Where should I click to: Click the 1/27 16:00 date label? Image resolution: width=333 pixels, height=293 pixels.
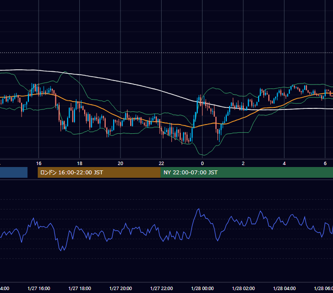39,289
